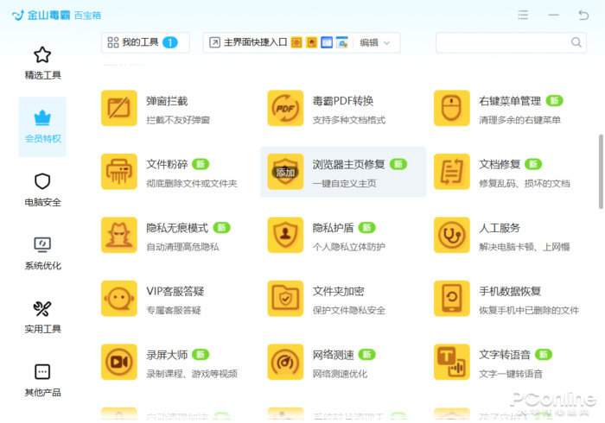Click the 恢复手机中已删除的文件 description

[529, 311]
